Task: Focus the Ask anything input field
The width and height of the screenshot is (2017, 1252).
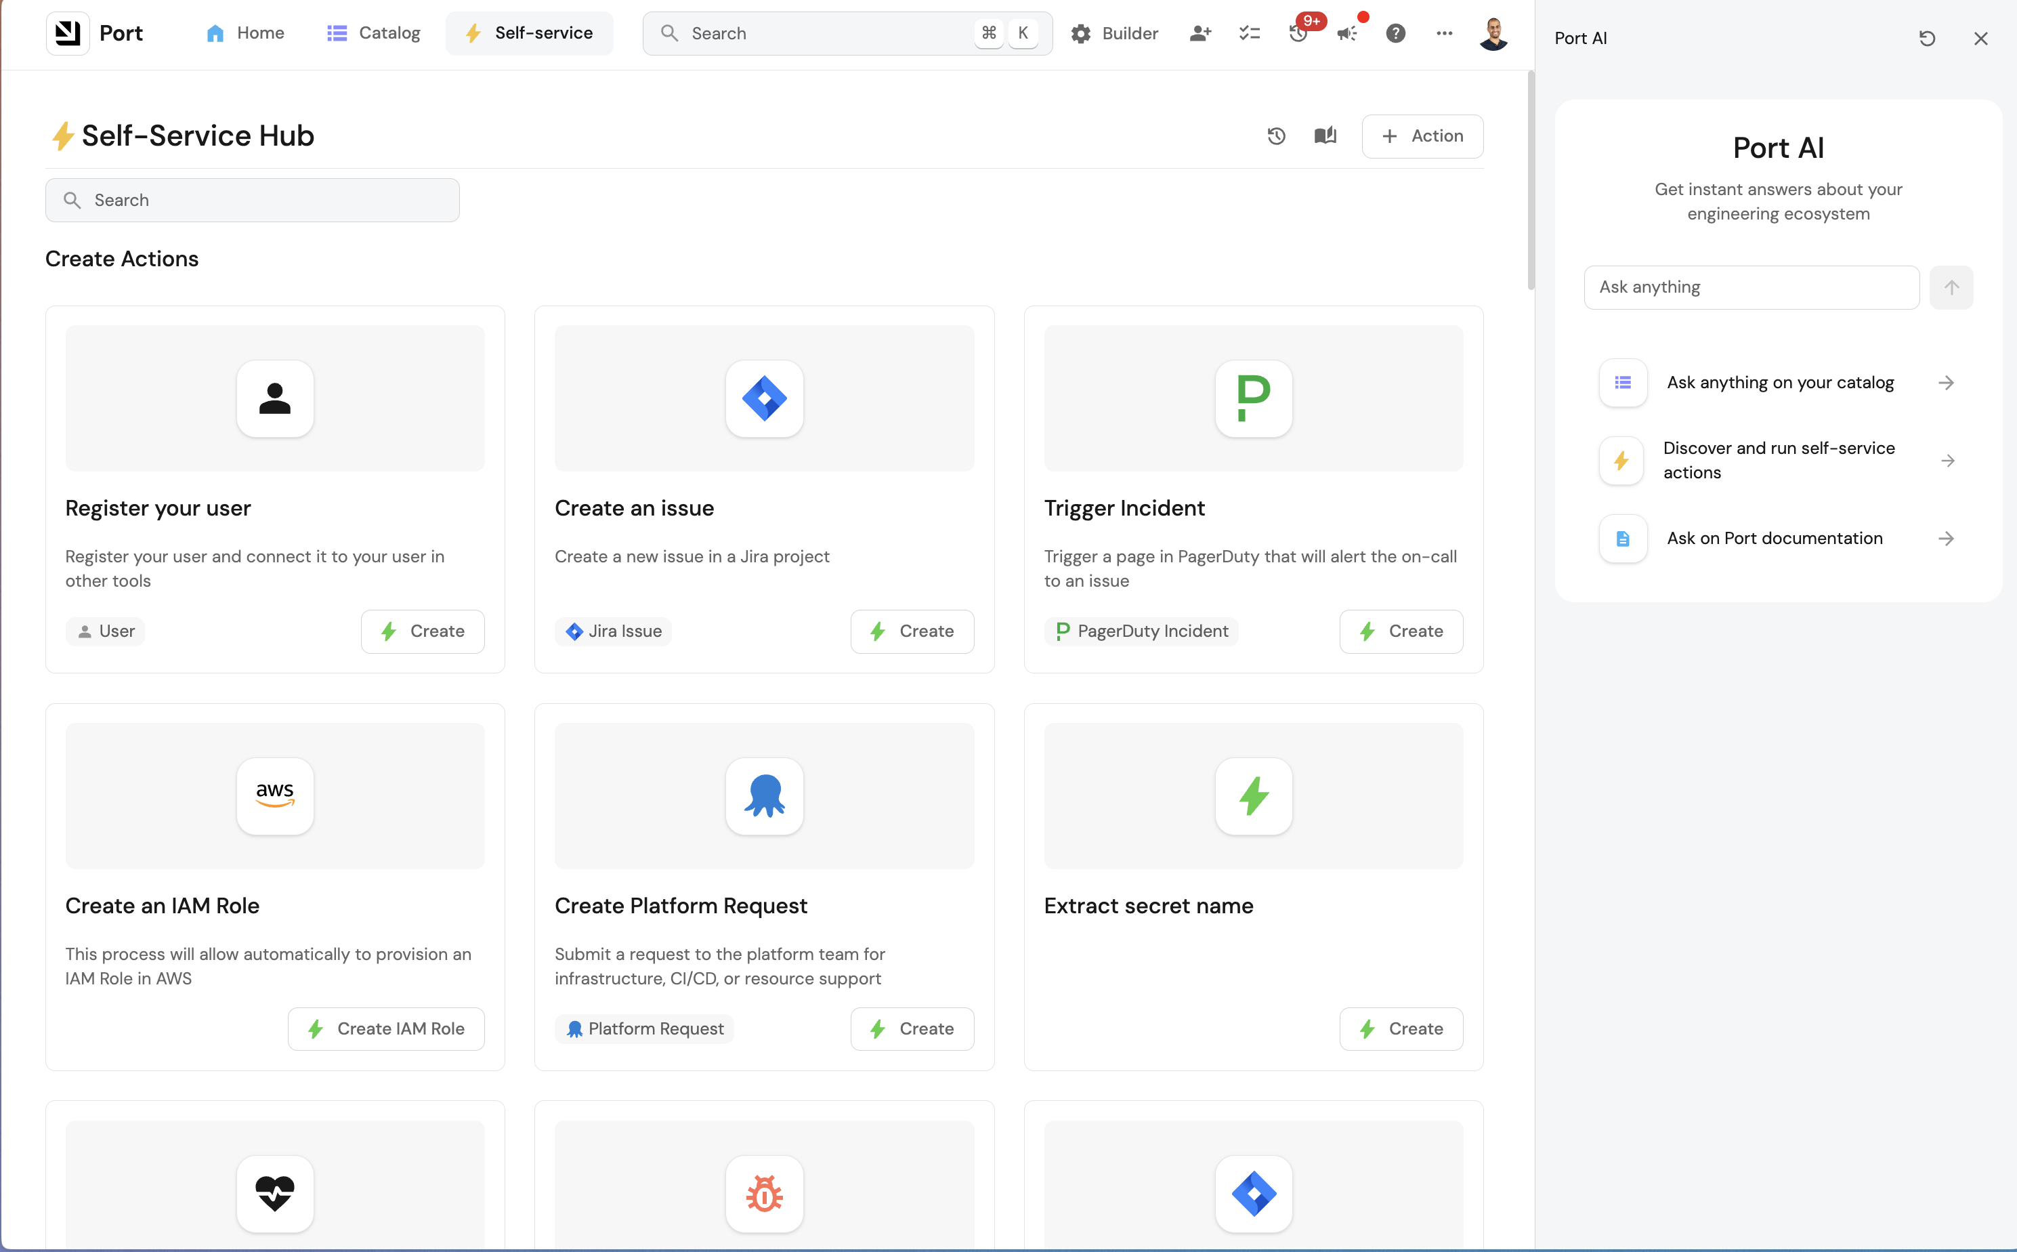Action: (1751, 287)
